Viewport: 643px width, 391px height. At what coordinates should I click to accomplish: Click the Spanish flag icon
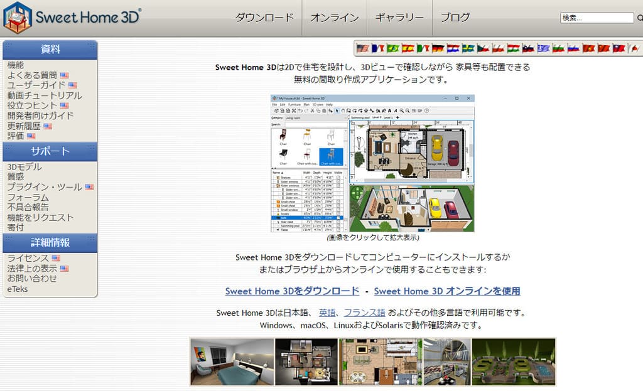[408, 48]
